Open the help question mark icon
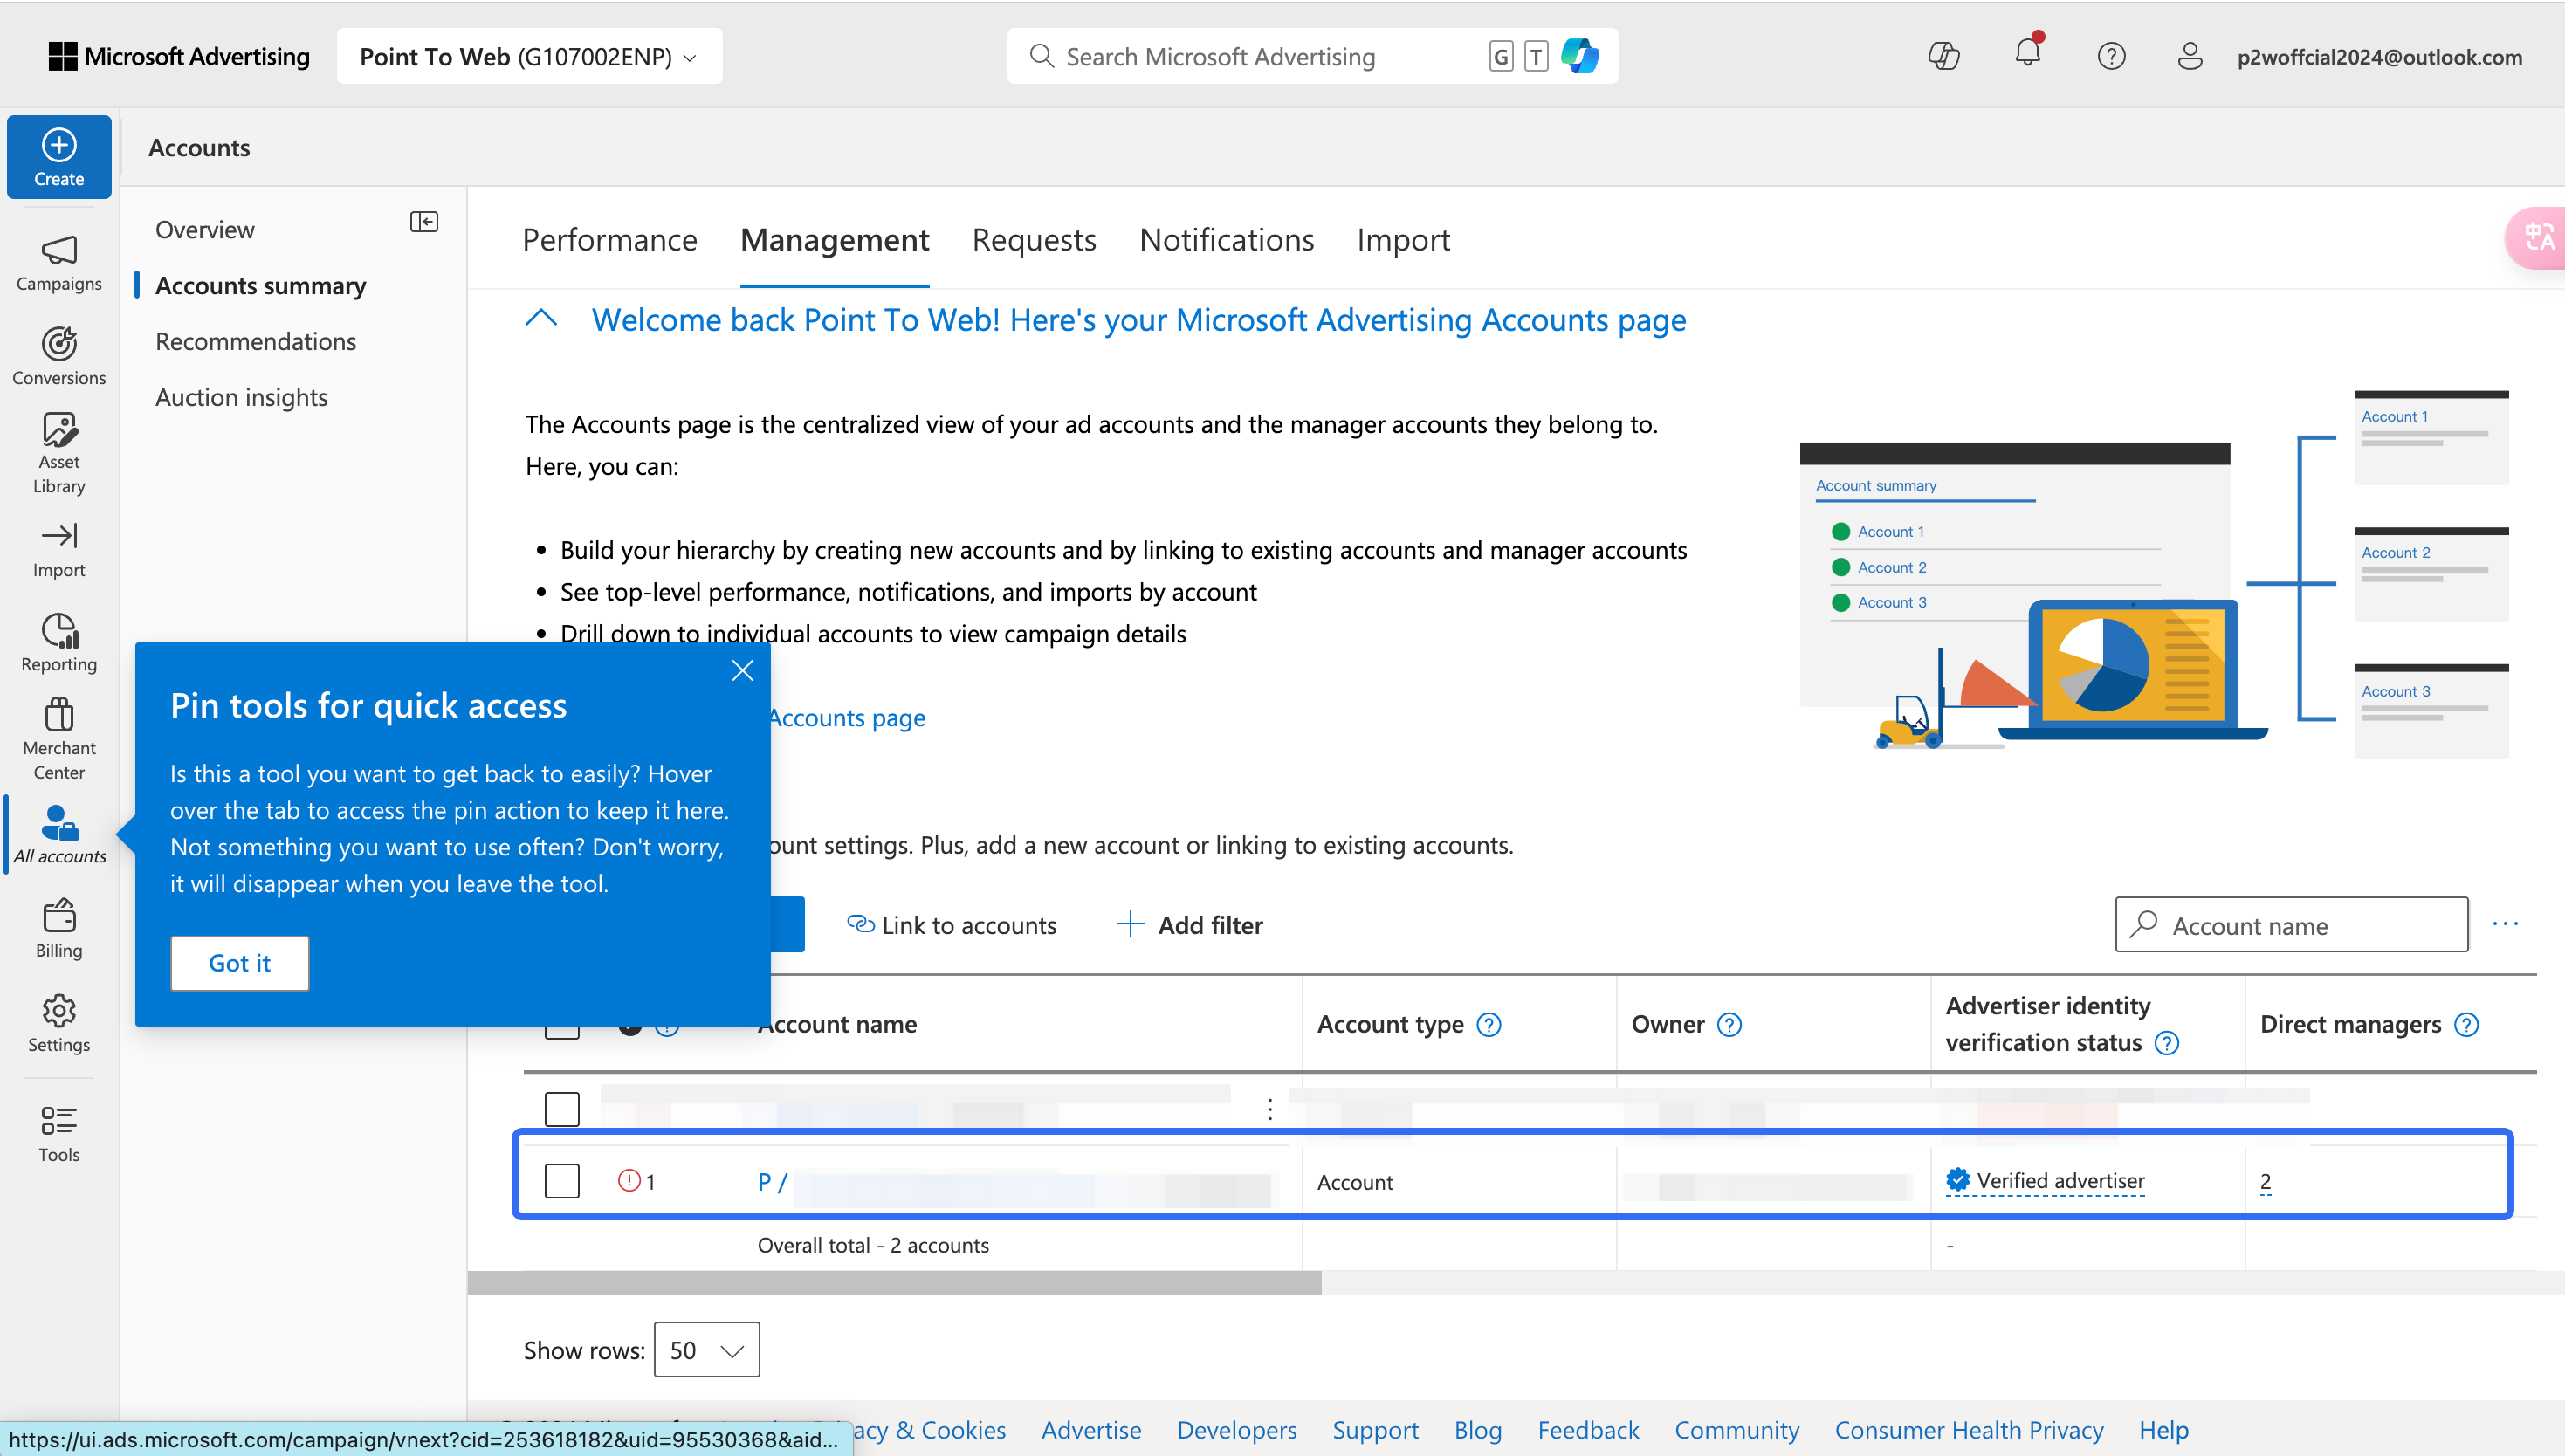 (2111, 56)
